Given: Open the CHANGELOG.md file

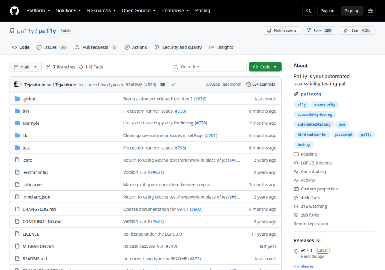Looking at the screenshot, I should tap(39, 209).
